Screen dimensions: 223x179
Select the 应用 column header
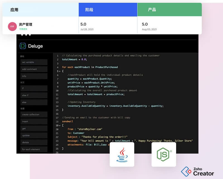point(40,9)
